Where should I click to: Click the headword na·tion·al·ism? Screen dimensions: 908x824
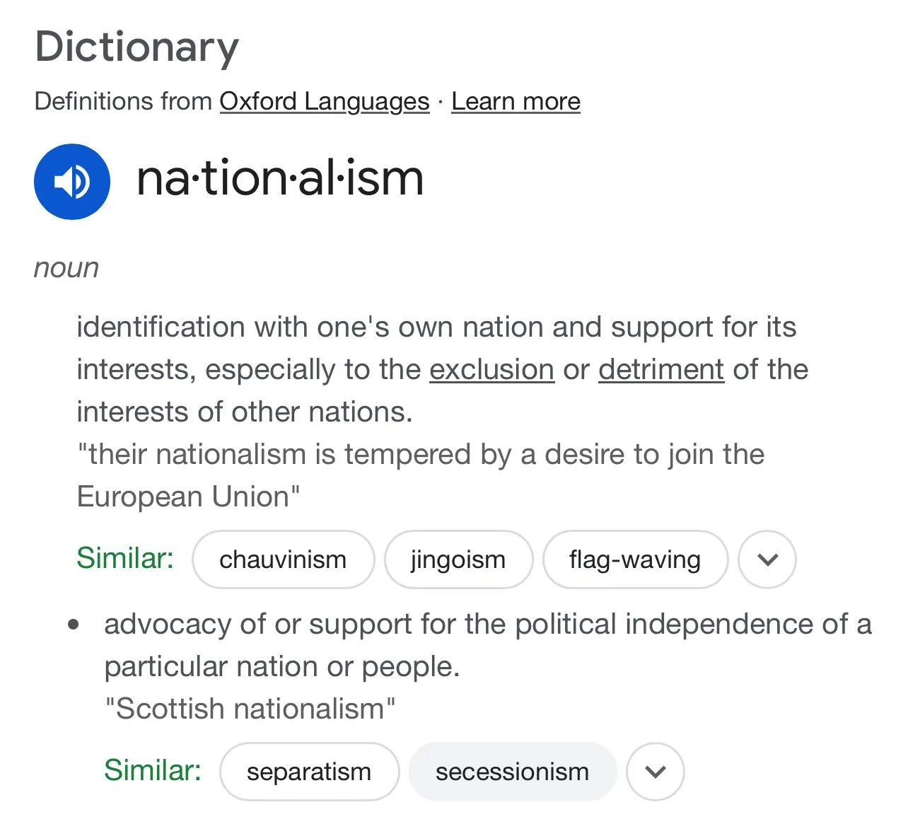(280, 178)
